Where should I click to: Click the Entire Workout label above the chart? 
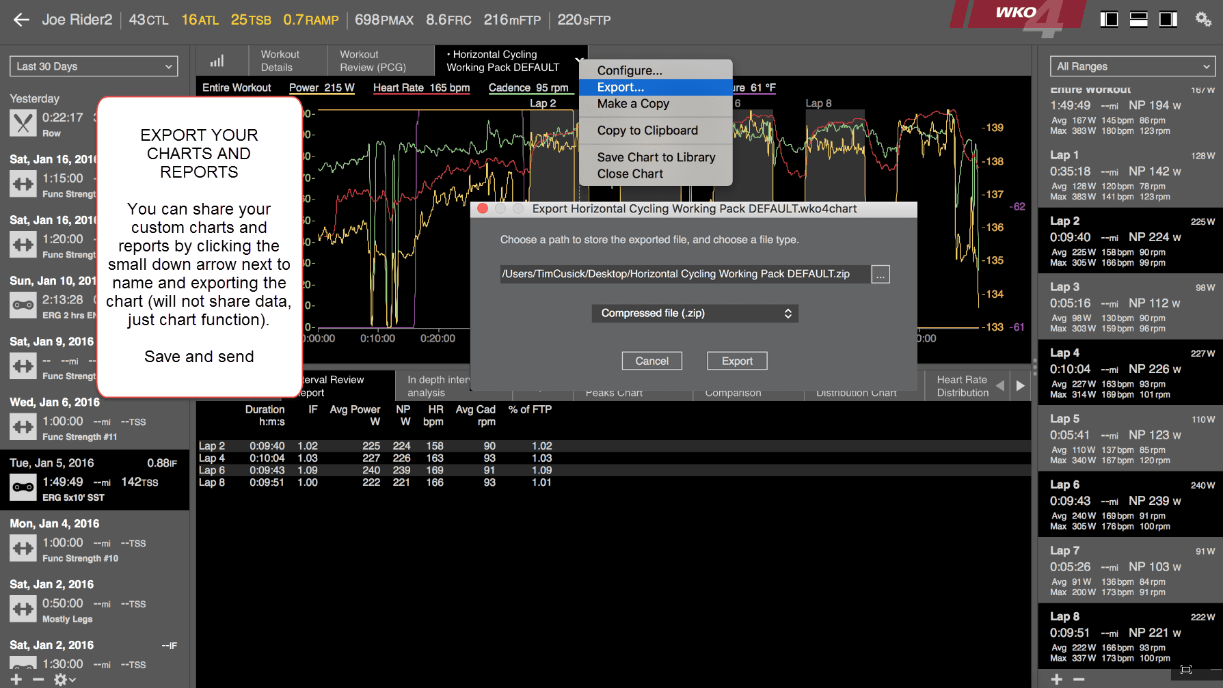237,88
